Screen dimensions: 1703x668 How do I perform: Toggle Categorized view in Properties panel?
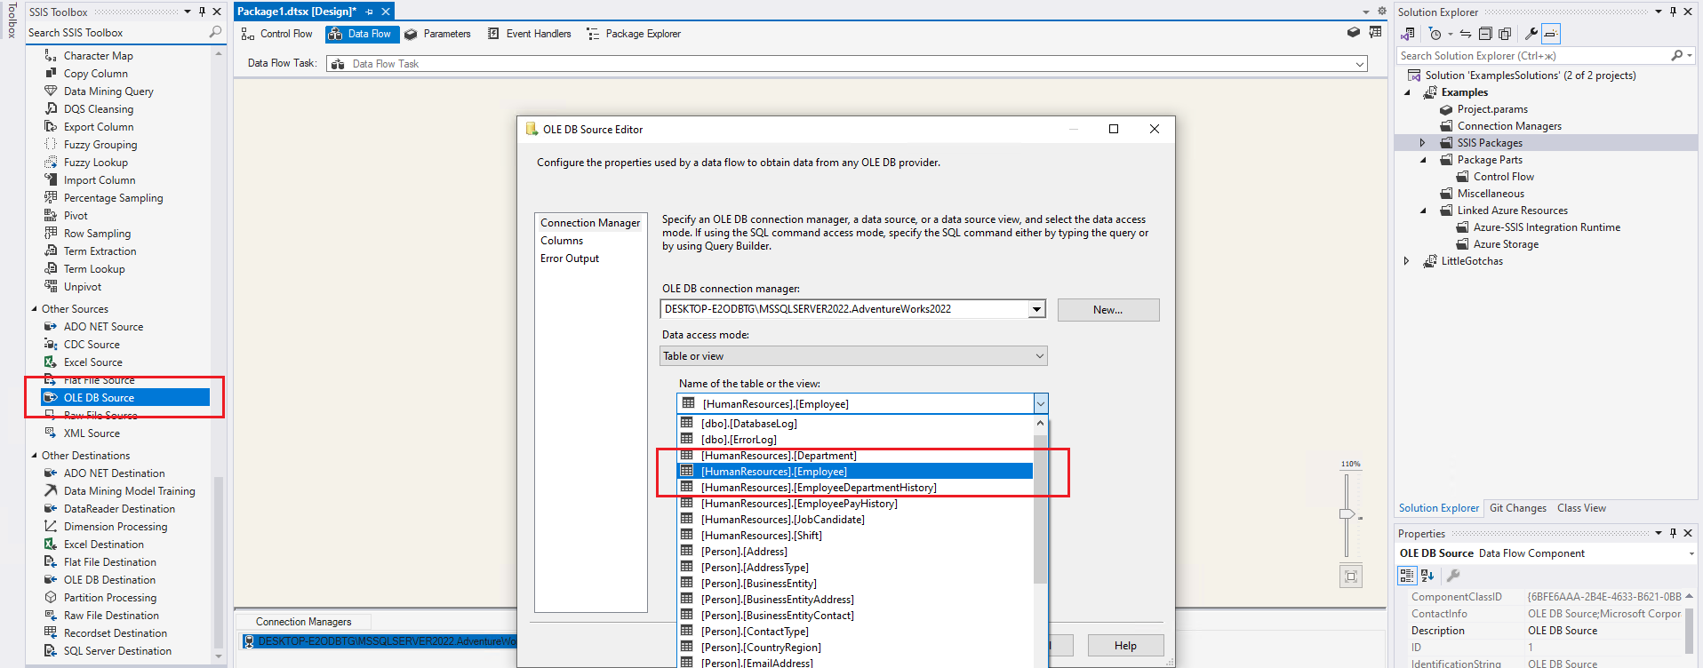click(1407, 576)
